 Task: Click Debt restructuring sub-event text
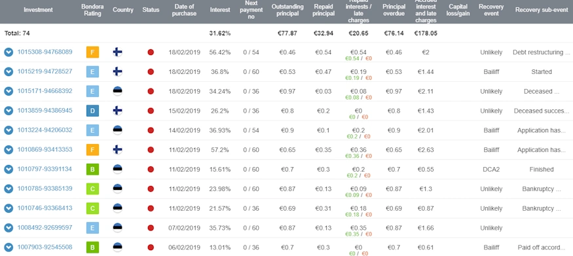coord(541,52)
